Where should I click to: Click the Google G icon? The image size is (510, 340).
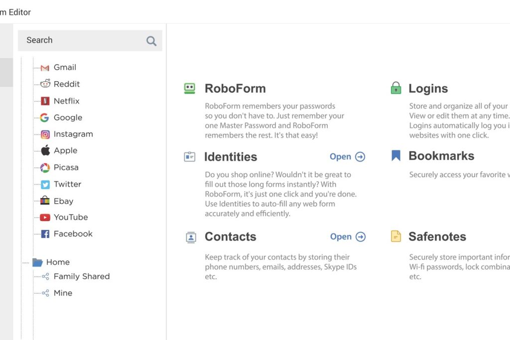pos(44,117)
